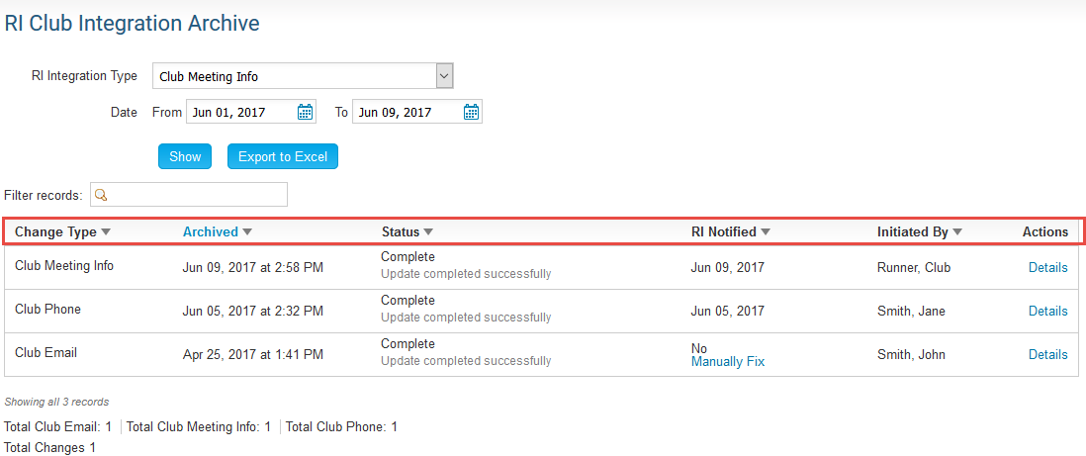
Task: Expand the RI Integration Type dropdown
Action: [x=444, y=76]
